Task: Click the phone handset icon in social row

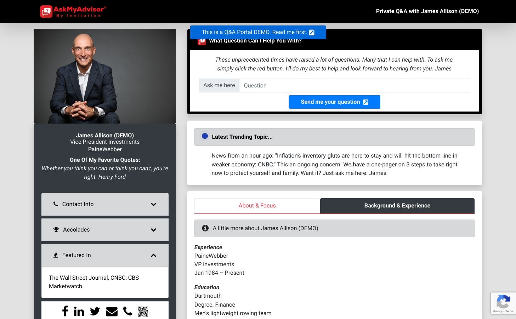Action: coord(128,311)
